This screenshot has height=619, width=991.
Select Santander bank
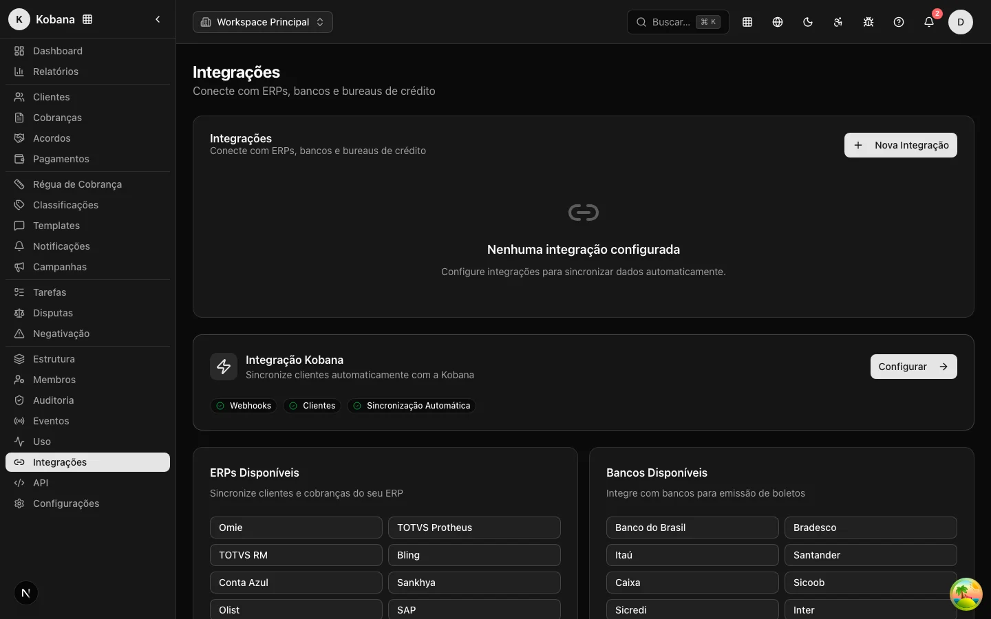(871, 555)
